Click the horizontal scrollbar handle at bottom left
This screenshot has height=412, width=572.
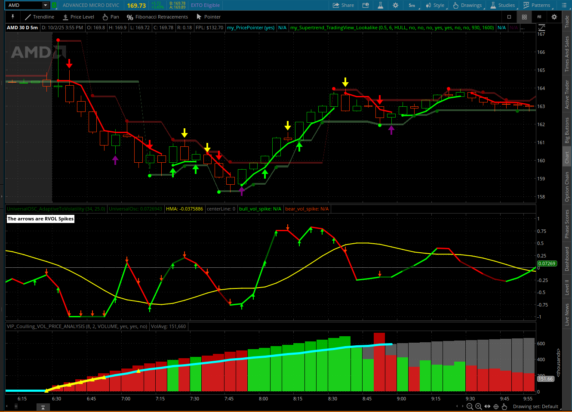point(43,406)
